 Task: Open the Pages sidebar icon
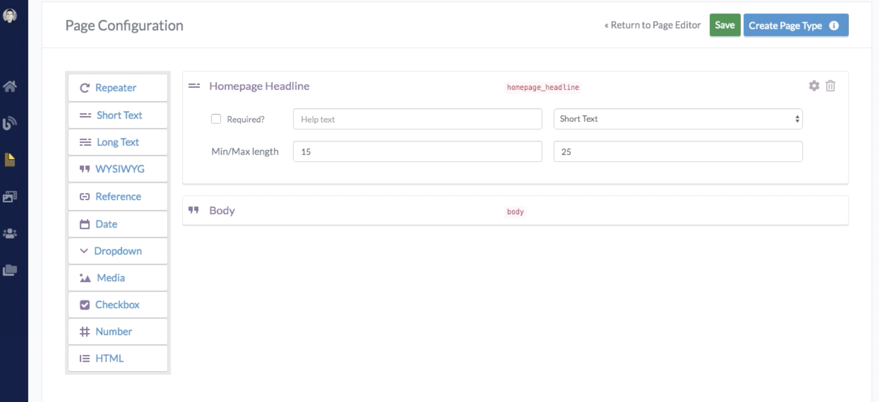tap(10, 160)
